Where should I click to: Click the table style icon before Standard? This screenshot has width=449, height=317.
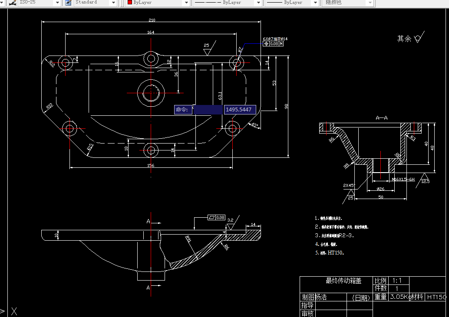click(x=68, y=3)
